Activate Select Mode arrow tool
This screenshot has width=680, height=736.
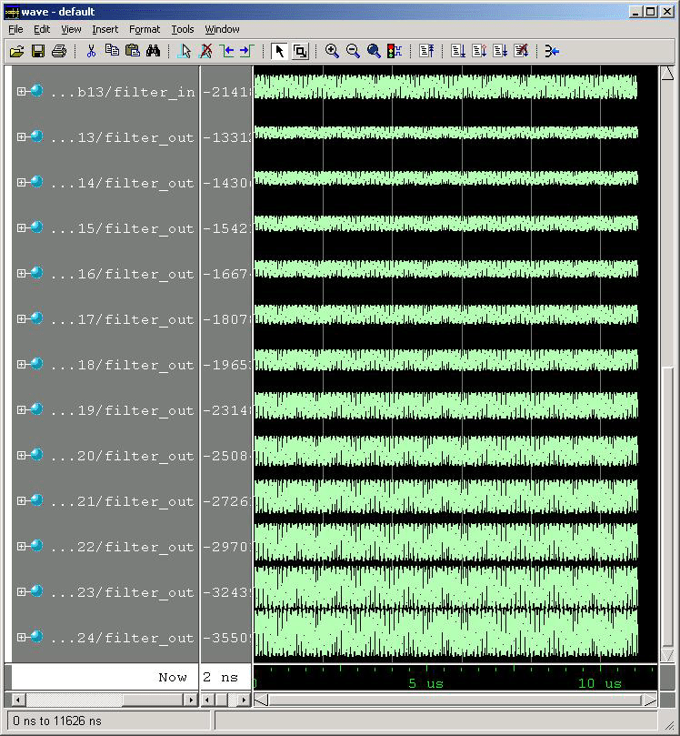click(x=279, y=51)
